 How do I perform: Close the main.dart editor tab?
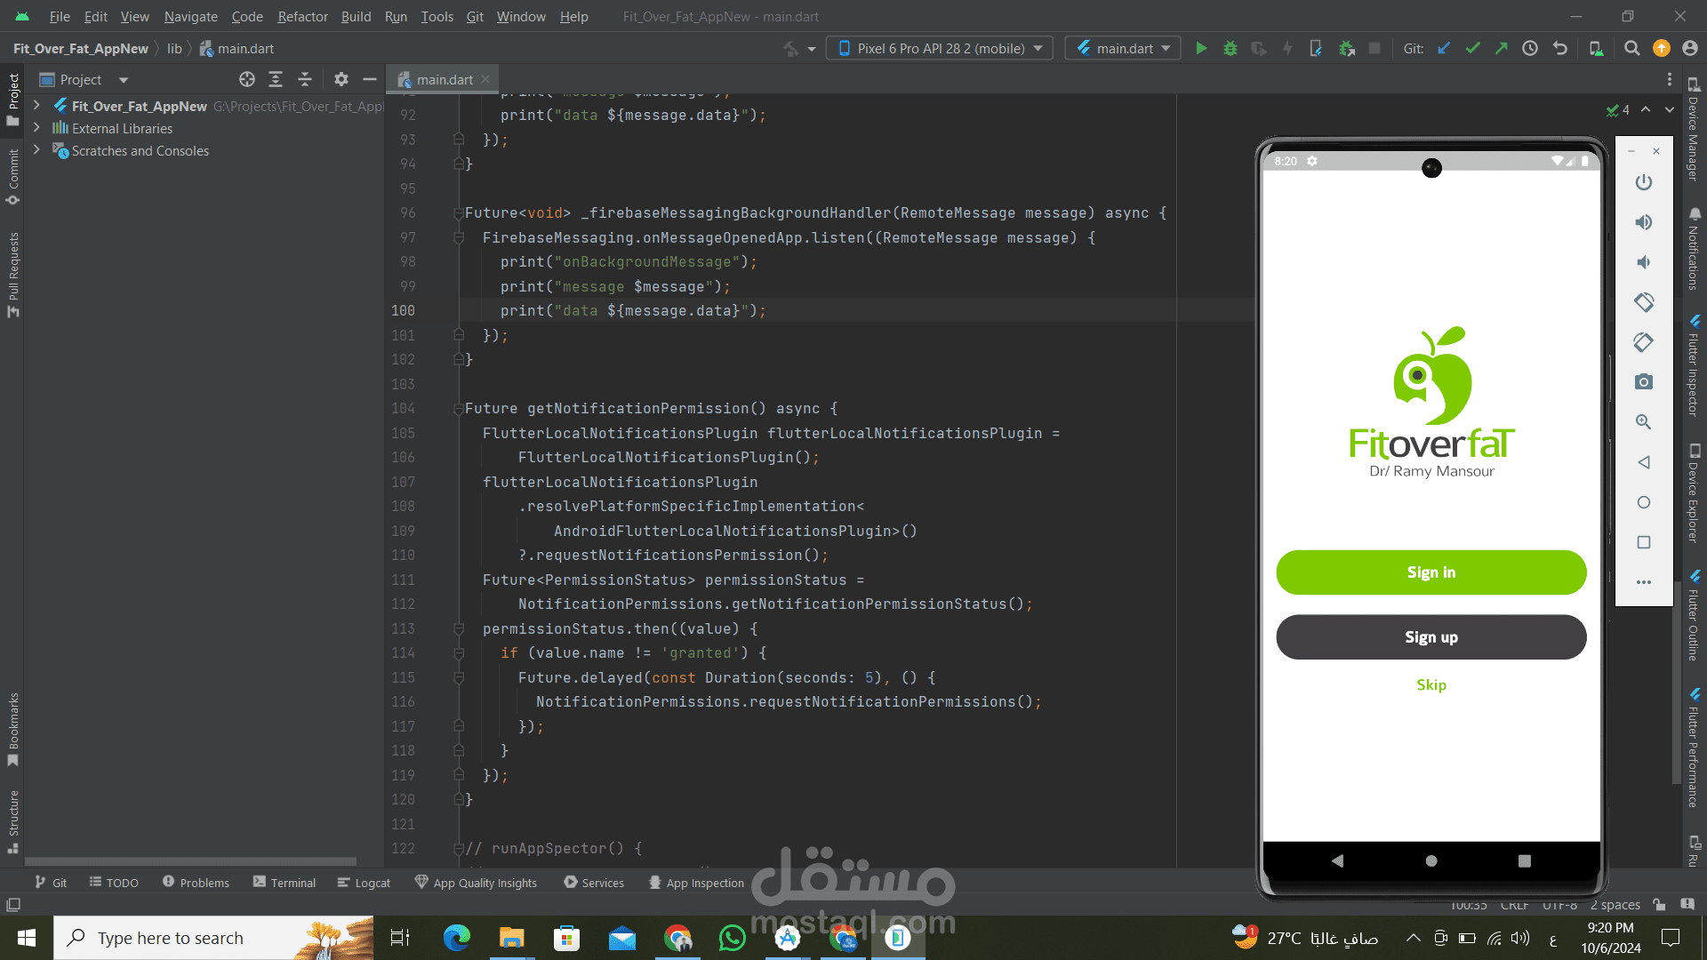(x=485, y=79)
